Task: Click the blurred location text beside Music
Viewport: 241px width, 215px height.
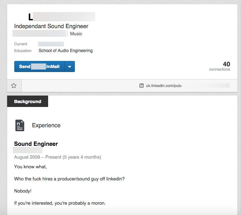Action: pyautogui.click(x=39, y=34)
